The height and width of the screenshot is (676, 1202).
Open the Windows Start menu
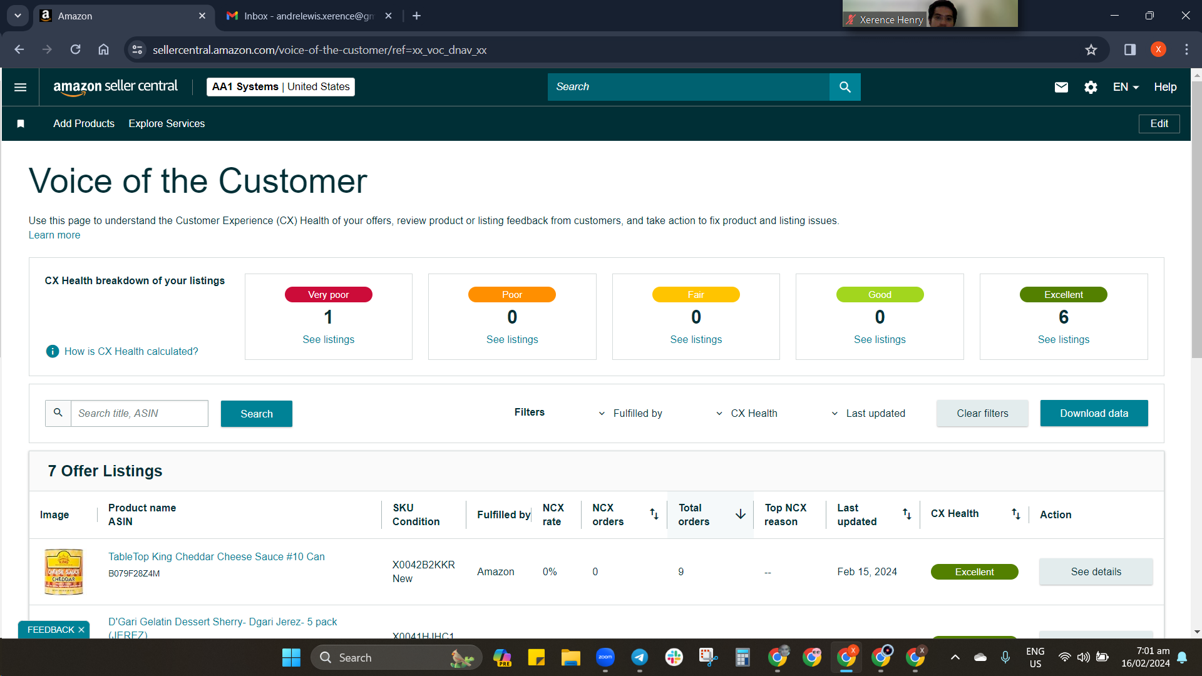[x=291, y=657]
